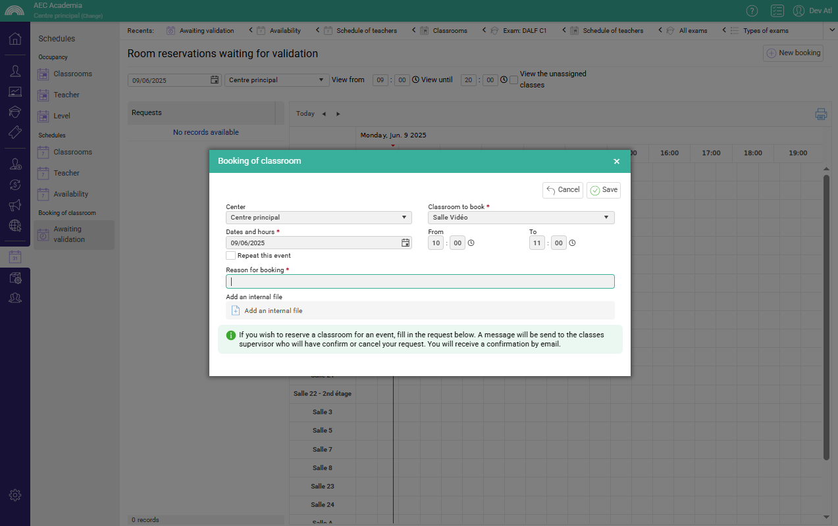Click the printer icon above the schedule
Viewport: 838px width, 526px height.
(821, 114)
